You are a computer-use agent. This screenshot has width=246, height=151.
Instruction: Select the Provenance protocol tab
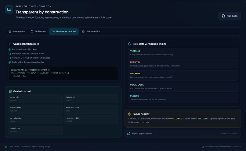[x=64, y=31]
